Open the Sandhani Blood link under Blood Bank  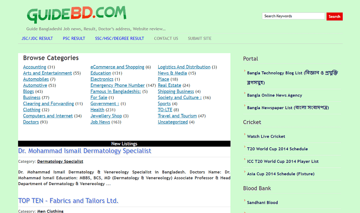coord(263,202)
